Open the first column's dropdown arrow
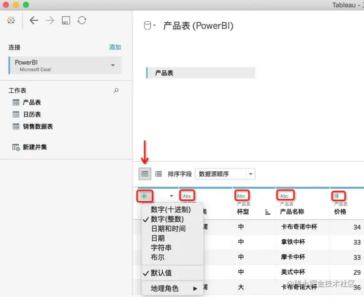 pyautogui.click(x=171, y=196)
